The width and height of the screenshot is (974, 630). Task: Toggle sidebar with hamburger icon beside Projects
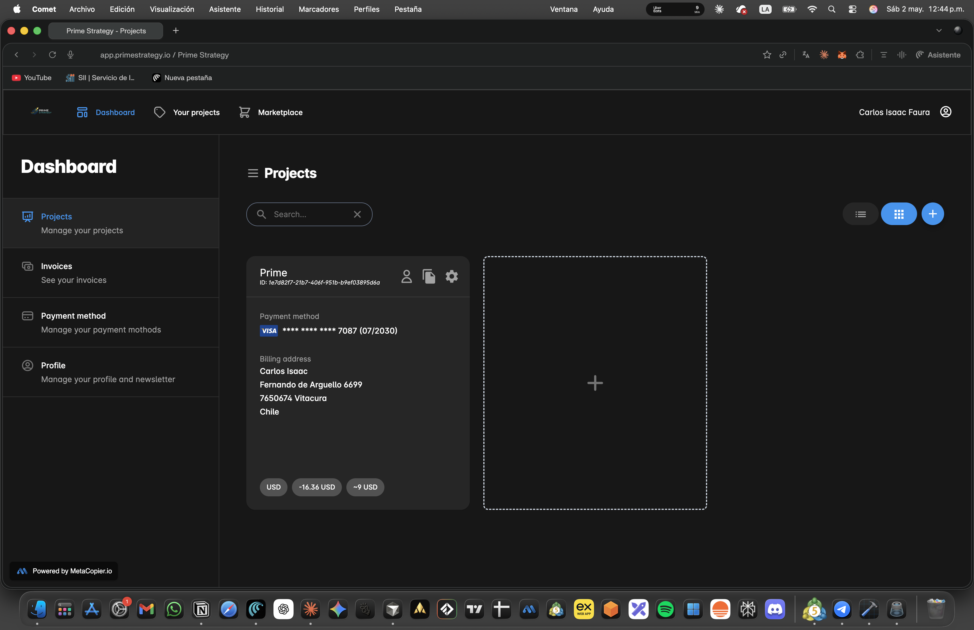[x=253, y=173]
